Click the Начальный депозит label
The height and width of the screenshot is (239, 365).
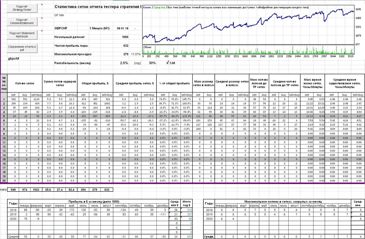(x=69, y=37)
